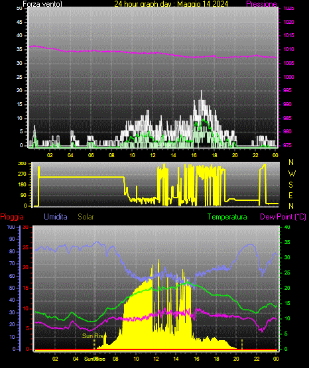Click the Forza vento axis title

(42, 4)
